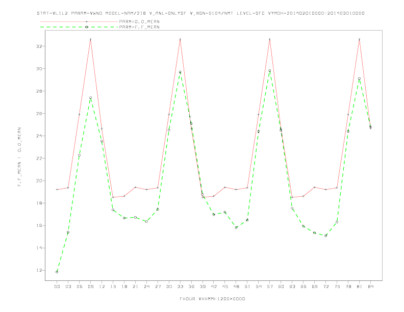Image resolution: width=404 pixels, height=312 pixels.
Task: Click x-axis forecast hour label 75
Action: [x=337, y=287]
